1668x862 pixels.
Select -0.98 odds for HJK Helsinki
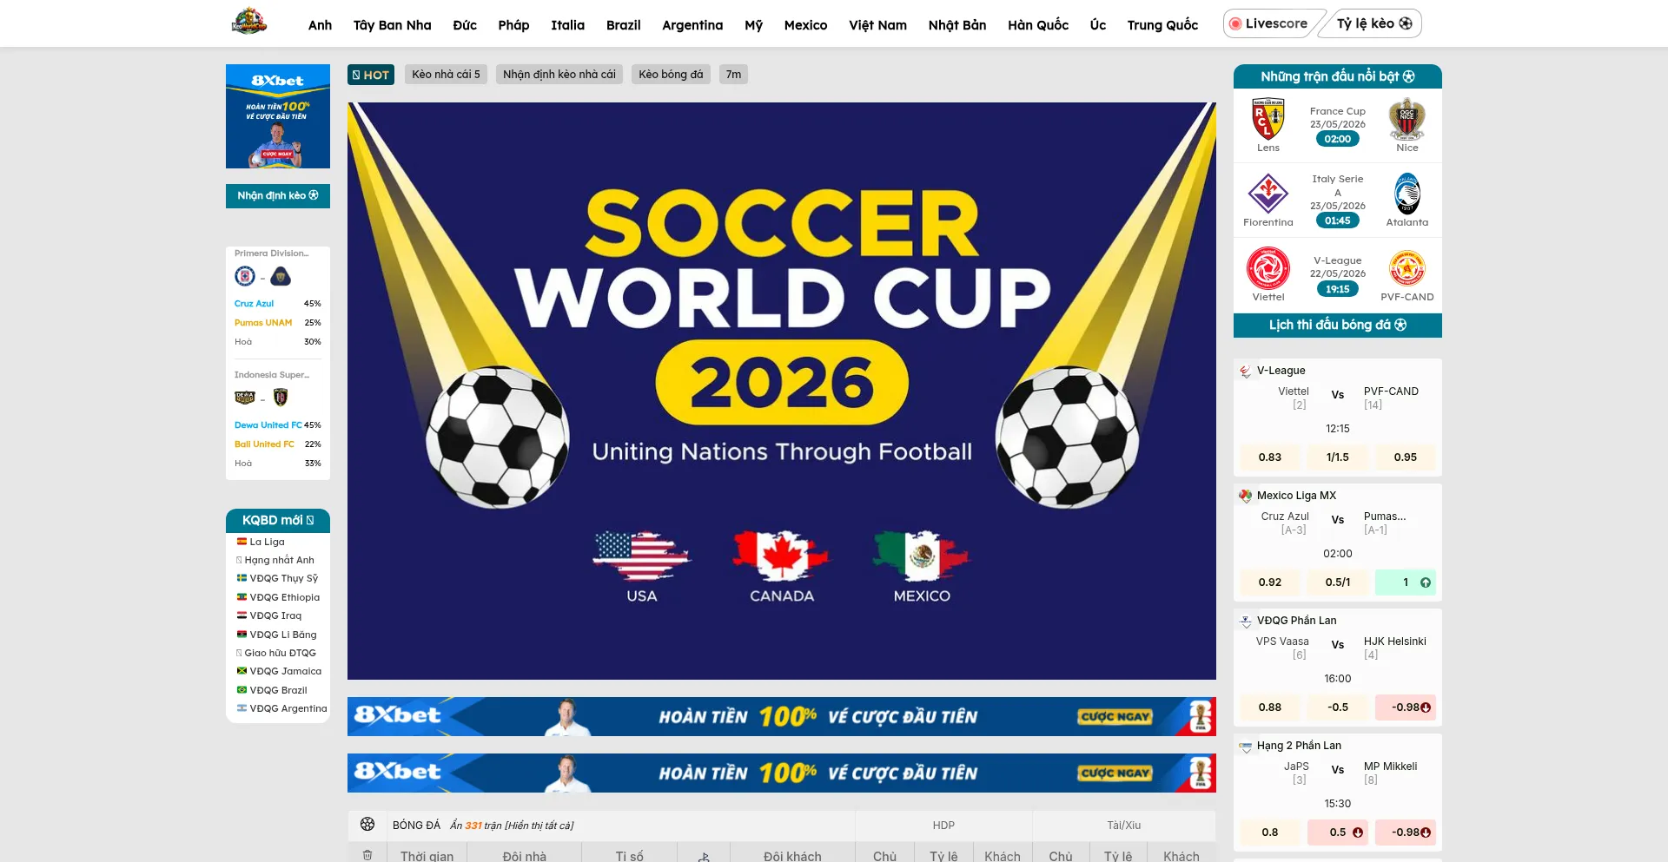[1406, 707]
